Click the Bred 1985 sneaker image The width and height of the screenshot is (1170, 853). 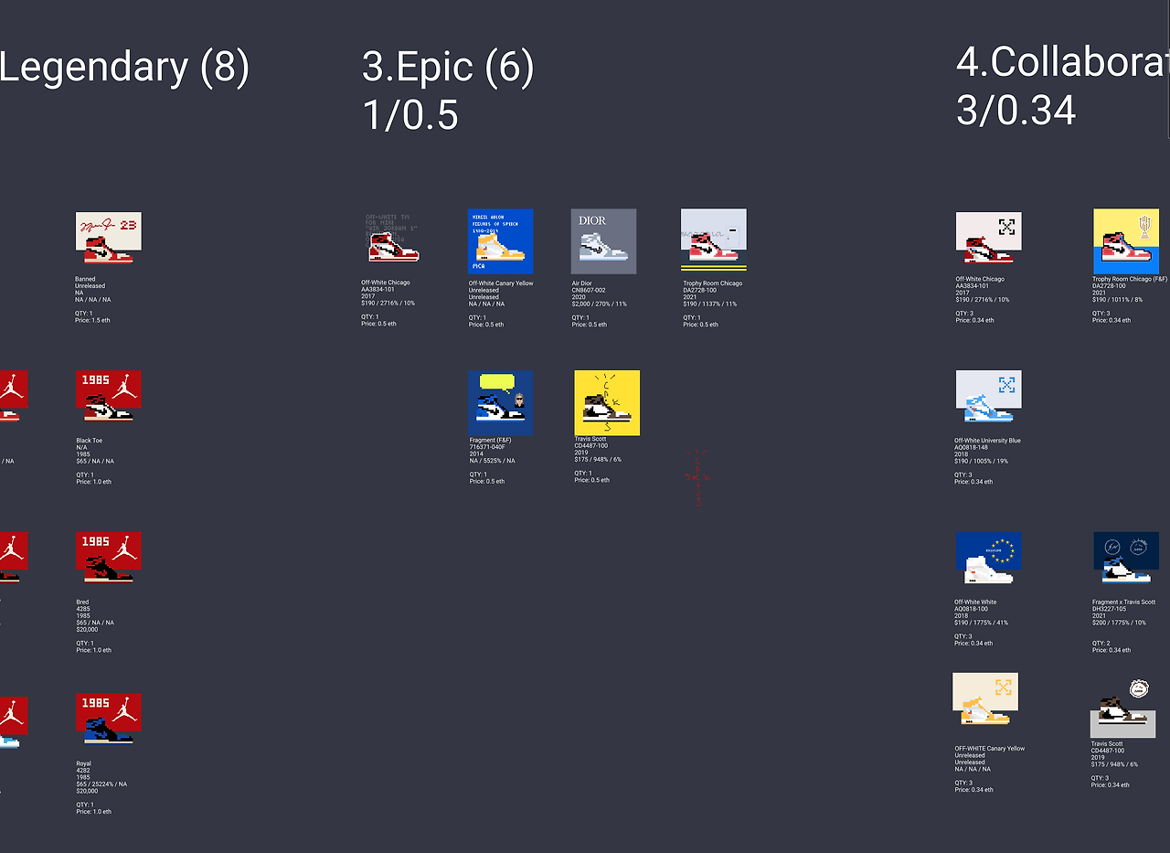tap(109, 558)
